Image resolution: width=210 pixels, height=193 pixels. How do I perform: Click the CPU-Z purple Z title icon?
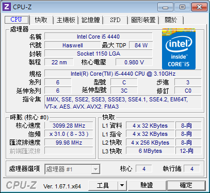pyautogui.click(x=7, y=7)
